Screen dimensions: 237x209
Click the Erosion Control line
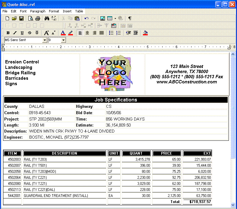[x=22, y=62]
